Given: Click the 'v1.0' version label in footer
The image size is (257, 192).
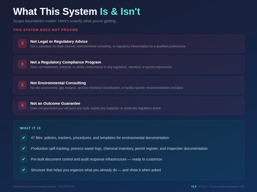Looking at the screenshot, I should [x=194, y=186].
